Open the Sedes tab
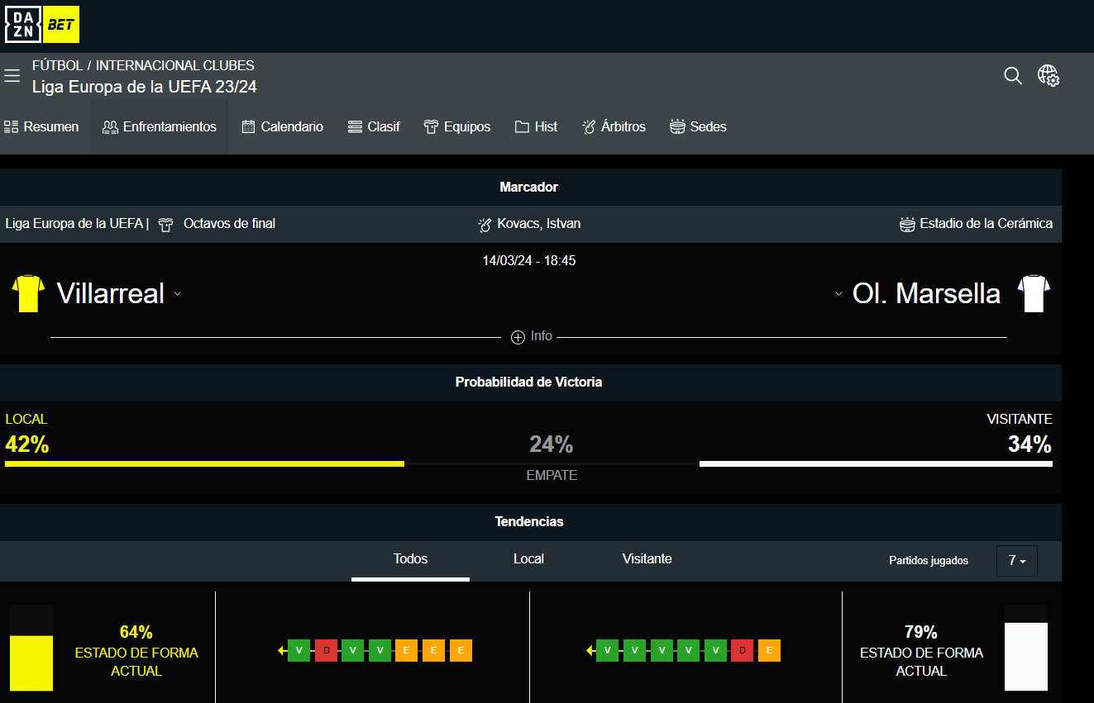The width and height of the screenshot is (1094, 703). pos(698,127)
